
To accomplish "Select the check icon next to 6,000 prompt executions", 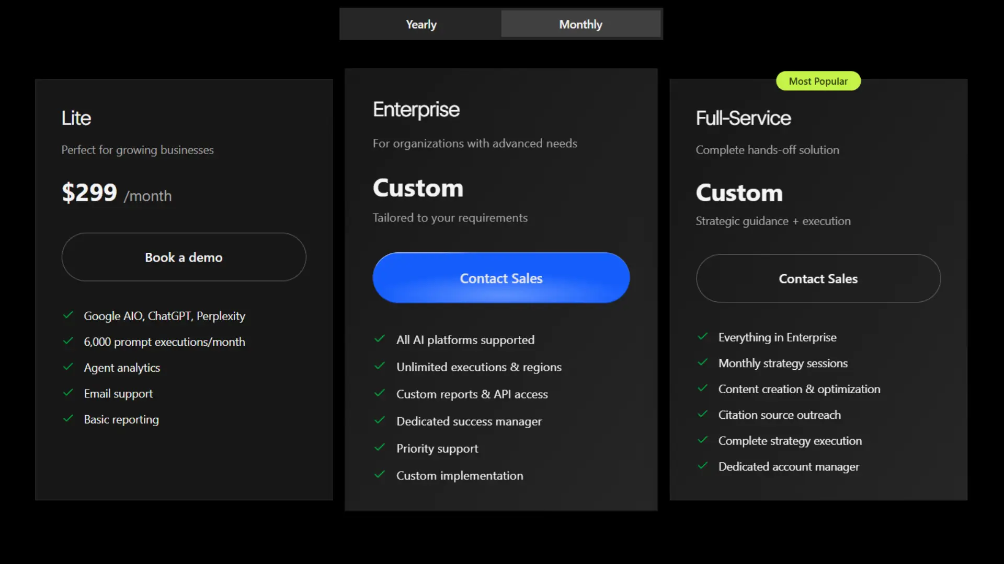I will tap(68, 341).
